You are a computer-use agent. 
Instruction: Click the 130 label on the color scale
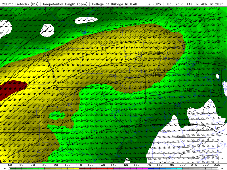click(x=102, y=165)
